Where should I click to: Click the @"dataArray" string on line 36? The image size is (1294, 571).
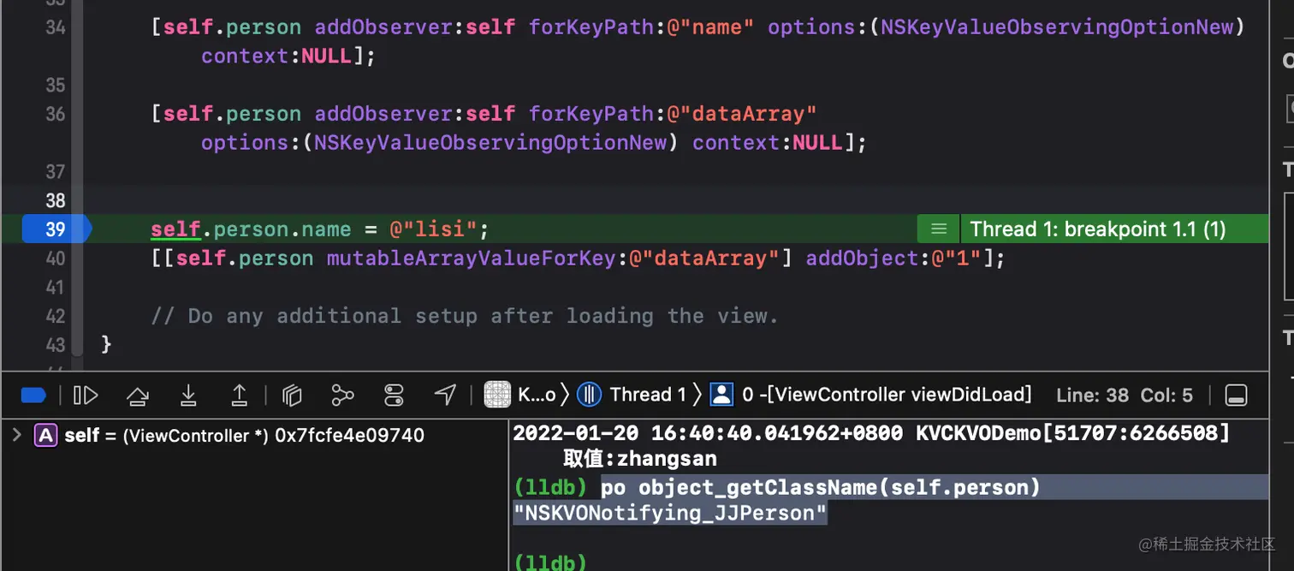[742, 114]
